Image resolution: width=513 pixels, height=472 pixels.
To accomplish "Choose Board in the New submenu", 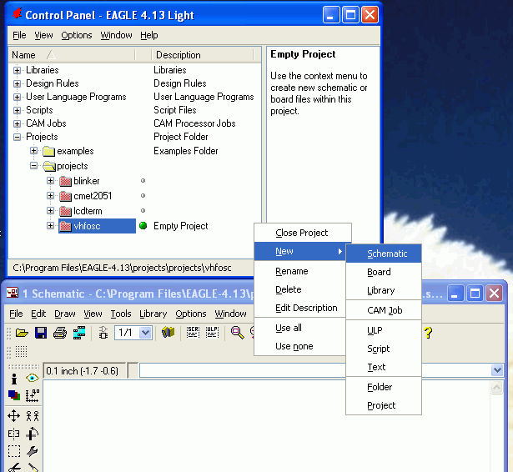I will [x=384, y=272].
